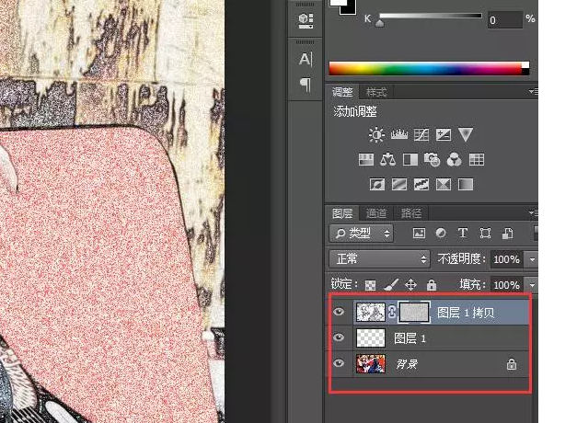Toggle lock all

pos(432,285)
